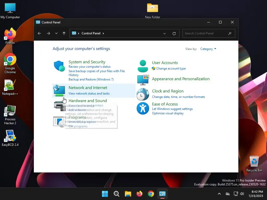The width and height of the screenshot is (267, 200).
Task: Go back with the back arrow
Action: click(x=39, y=33)
